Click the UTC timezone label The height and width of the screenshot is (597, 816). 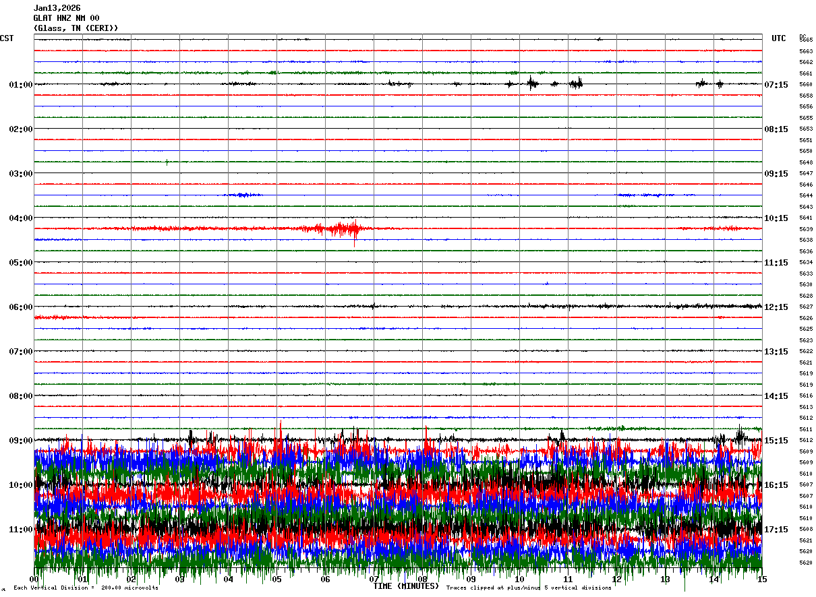pos(779,38)
